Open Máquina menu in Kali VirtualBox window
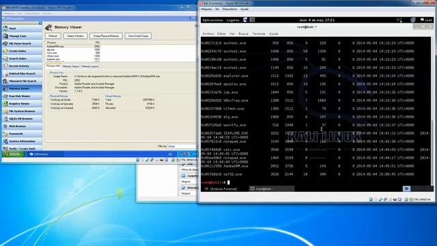This screenshot has width=437, height=246. pyautogui.click(x=206, y=9)
